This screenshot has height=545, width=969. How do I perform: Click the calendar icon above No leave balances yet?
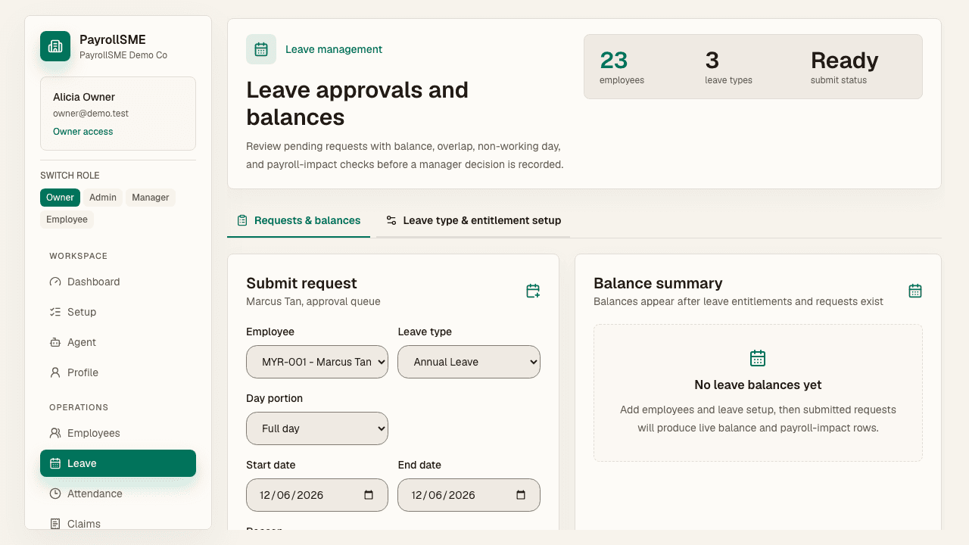coord(758,358)
